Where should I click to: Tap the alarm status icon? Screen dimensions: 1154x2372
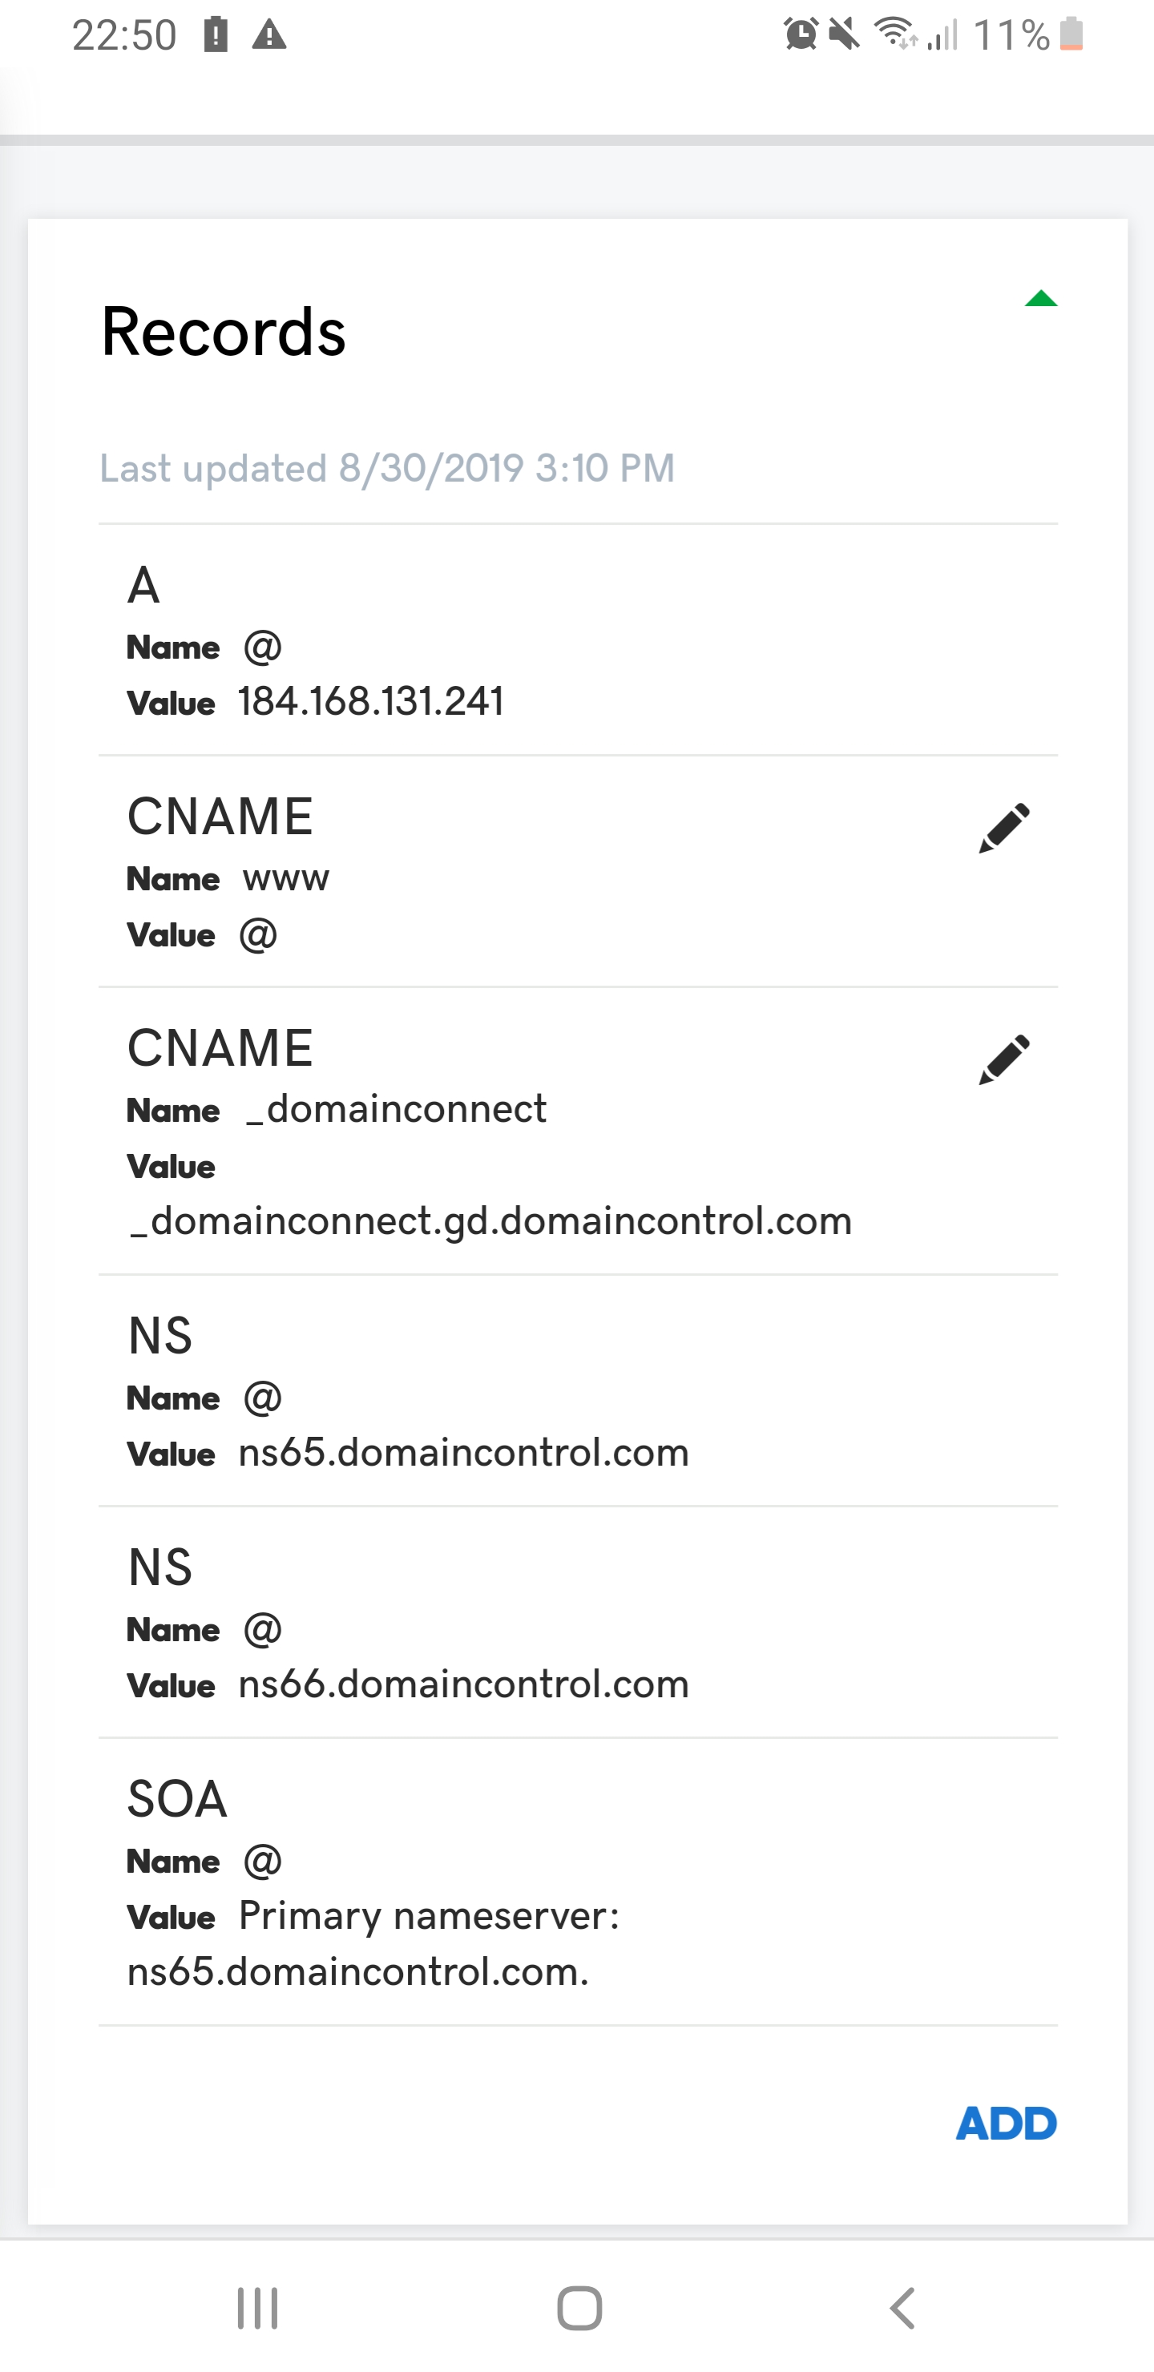pyautogui.click(x=801, y=34)
